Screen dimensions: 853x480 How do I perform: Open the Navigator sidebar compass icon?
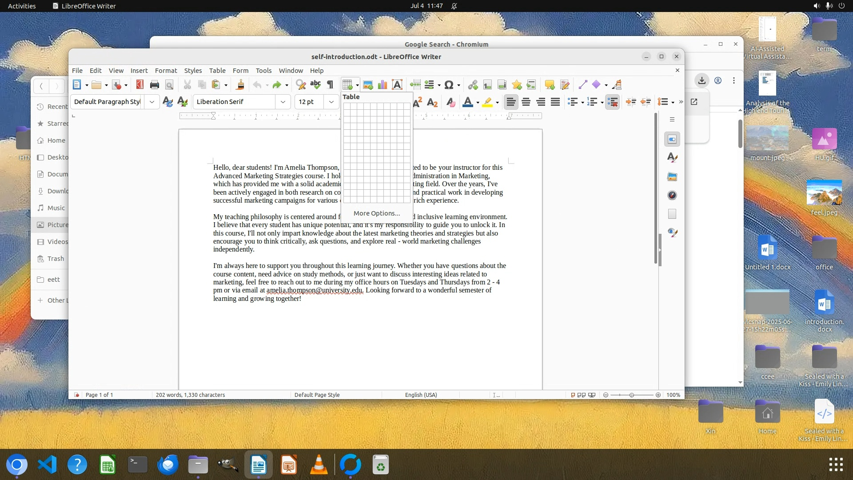click(x=672, y=195)
